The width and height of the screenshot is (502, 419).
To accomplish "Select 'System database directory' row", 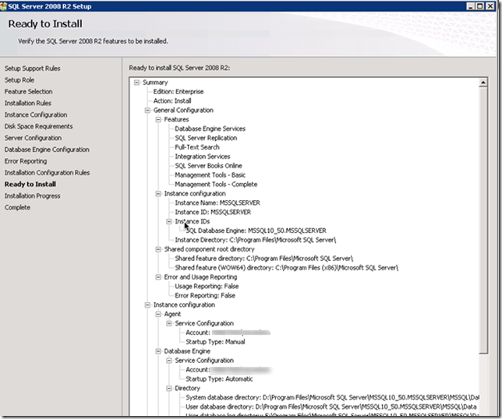I will tap(332, 398).
